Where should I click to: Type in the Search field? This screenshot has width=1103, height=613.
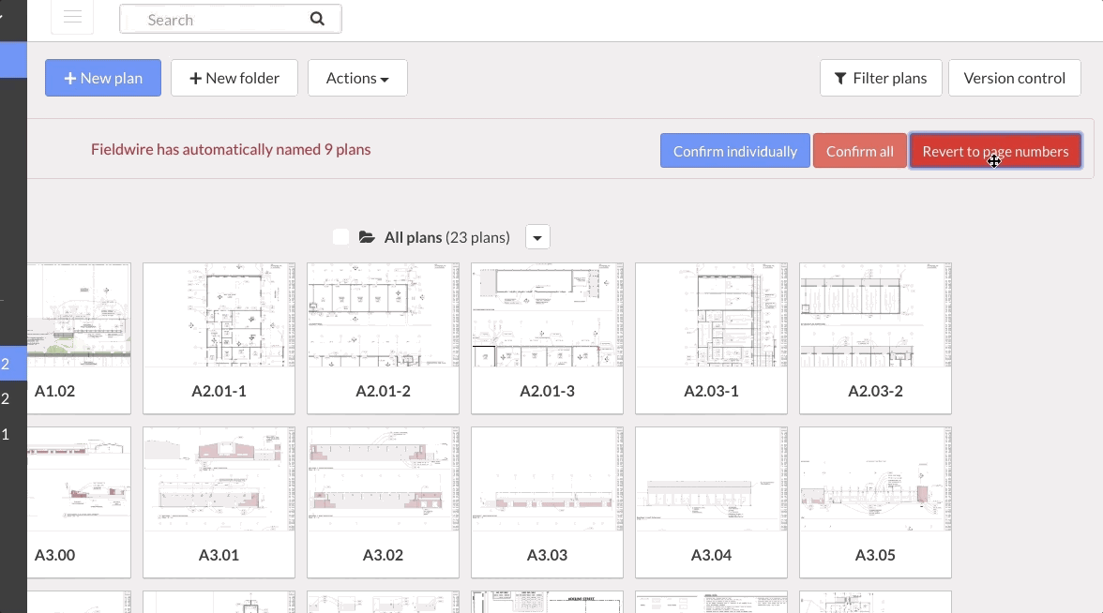(x=220, y=19)
